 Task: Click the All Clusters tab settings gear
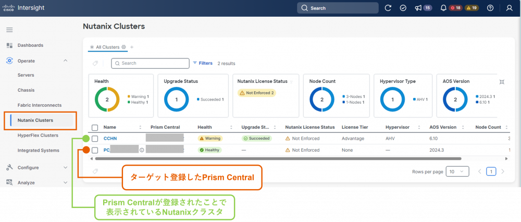pyautogui.click(x=123, y=47)
